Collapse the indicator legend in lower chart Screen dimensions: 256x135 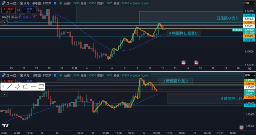click(4, 94)
